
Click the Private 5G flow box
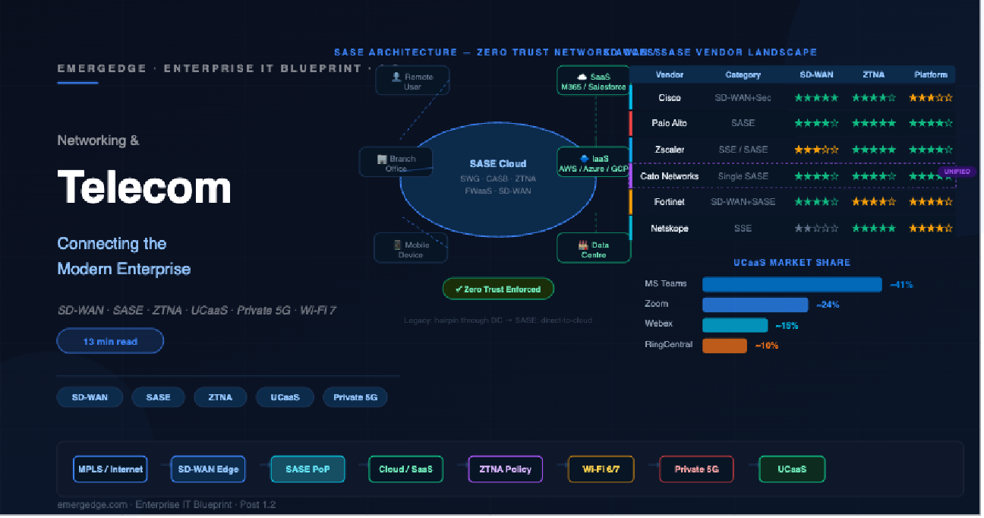(x=696, y=469)
